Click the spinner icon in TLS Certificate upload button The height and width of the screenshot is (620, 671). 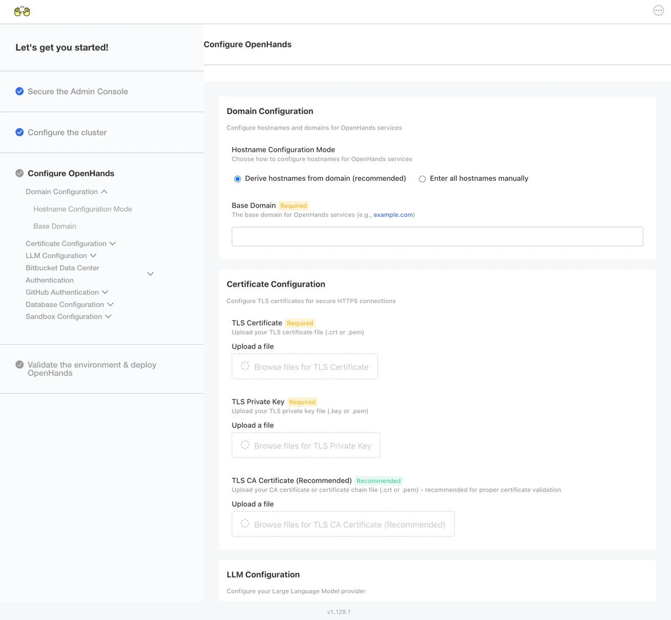(244, 367)
